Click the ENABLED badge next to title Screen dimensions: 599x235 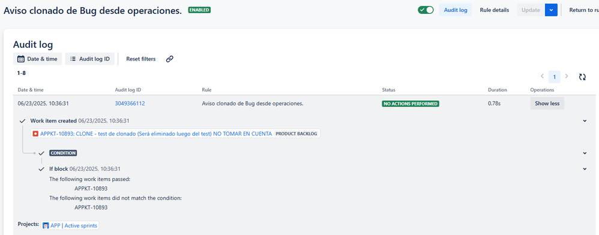(199, 10)
